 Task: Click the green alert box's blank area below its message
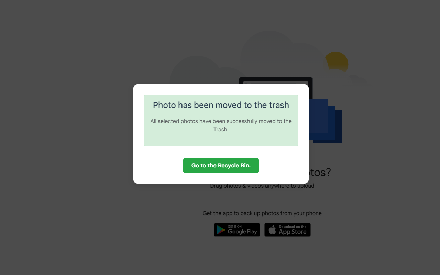[221, 140]
